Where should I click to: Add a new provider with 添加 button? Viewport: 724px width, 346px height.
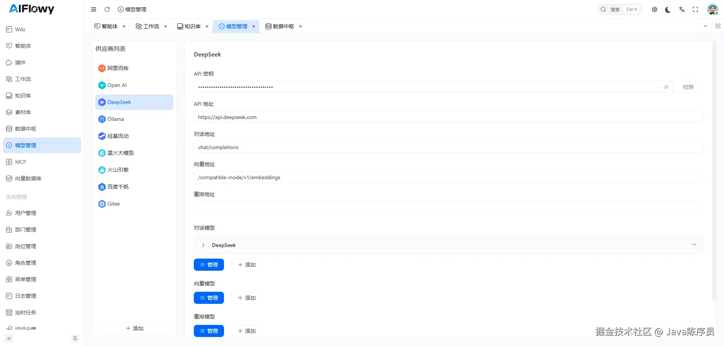(134, 328)
